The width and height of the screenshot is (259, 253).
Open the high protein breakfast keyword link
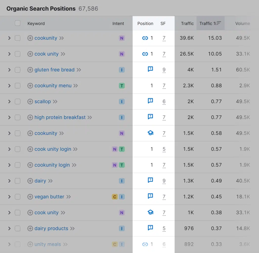(60, 117)
